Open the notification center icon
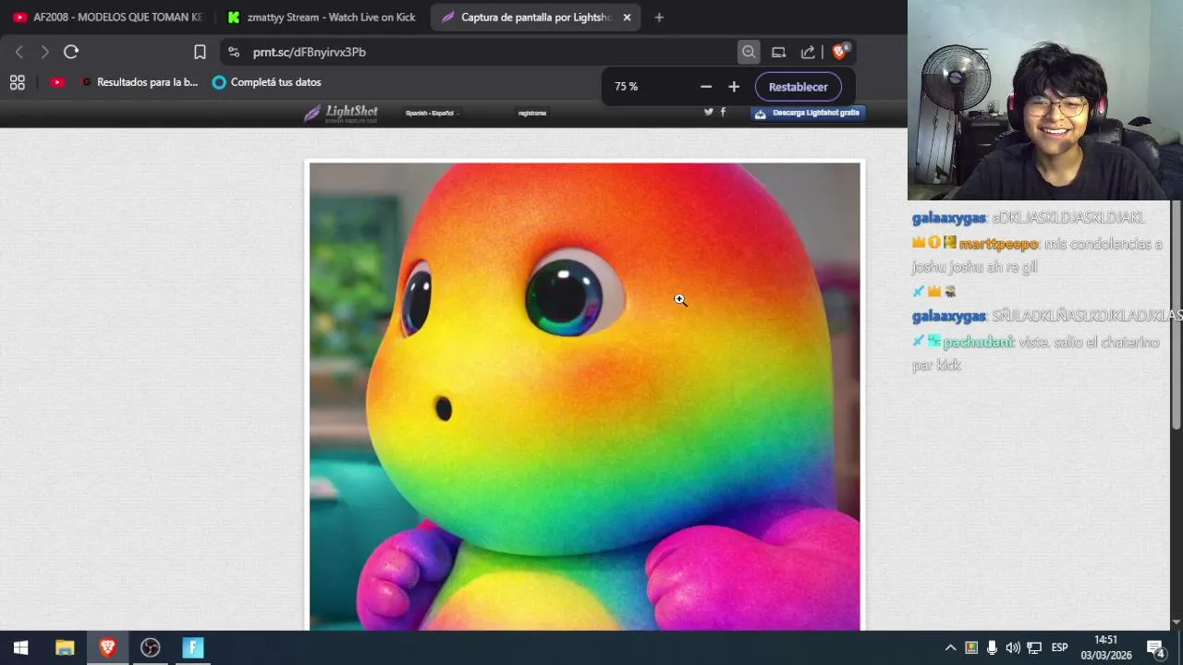 point(1156,647)
